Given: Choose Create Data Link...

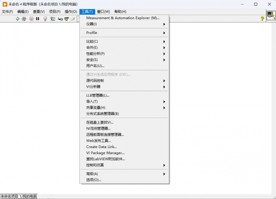Looking at the screenshot, I should (x=124, y=147).
